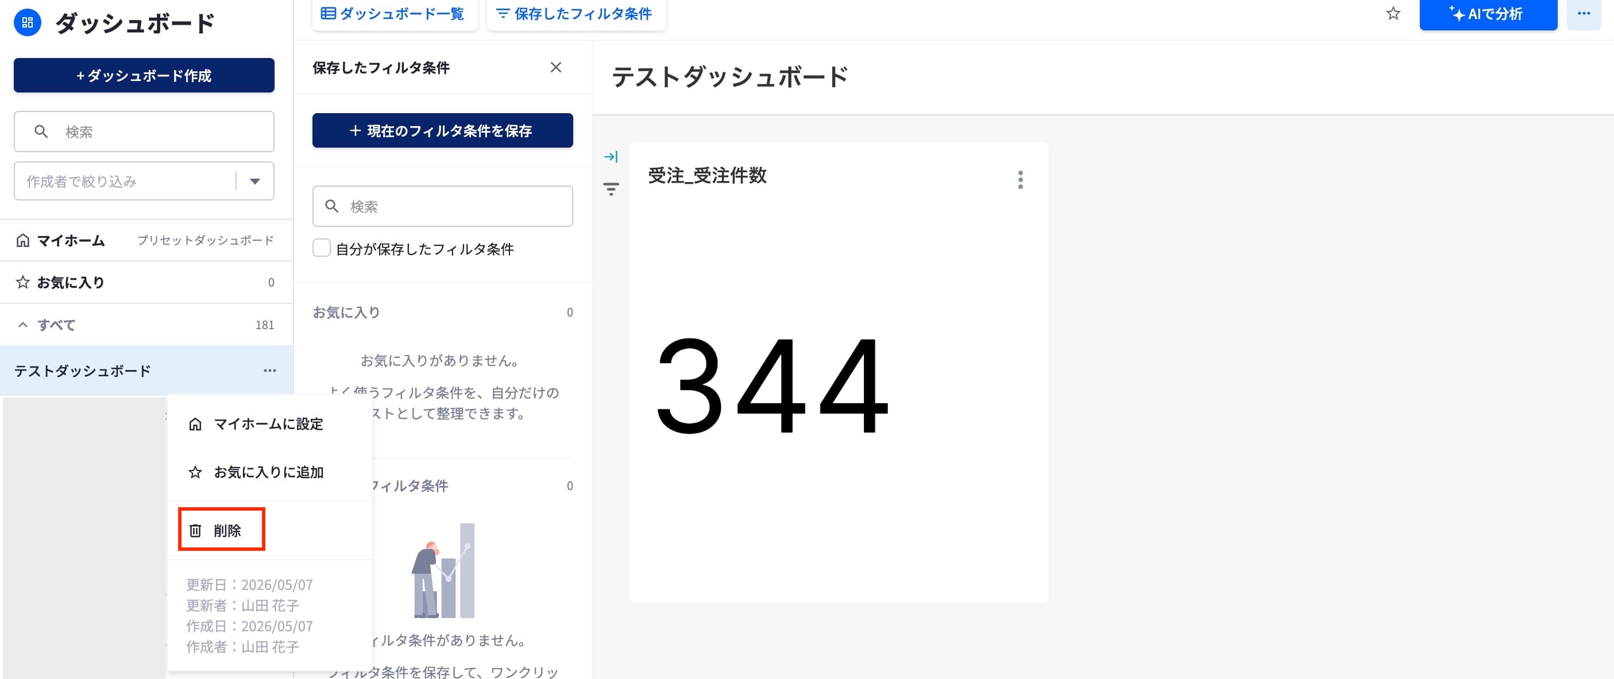Click the favorite star icon in top bar
This screenshot has height=679, width=1614.
[x=1393, y=13]
